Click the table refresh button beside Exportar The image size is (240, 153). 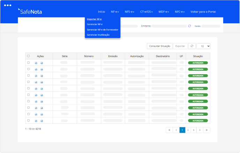[192, 46]
